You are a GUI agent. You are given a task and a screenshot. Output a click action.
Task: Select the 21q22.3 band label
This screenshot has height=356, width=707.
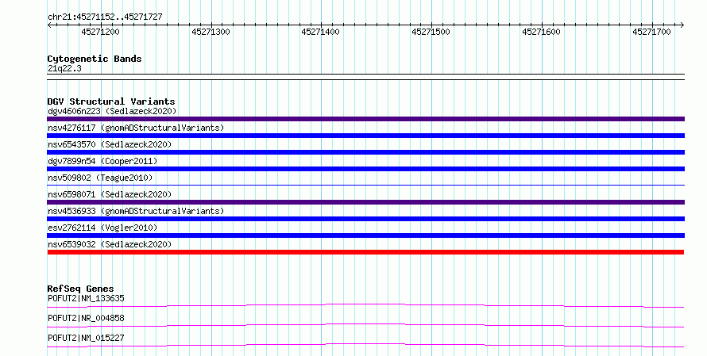[x=64, y=68]
